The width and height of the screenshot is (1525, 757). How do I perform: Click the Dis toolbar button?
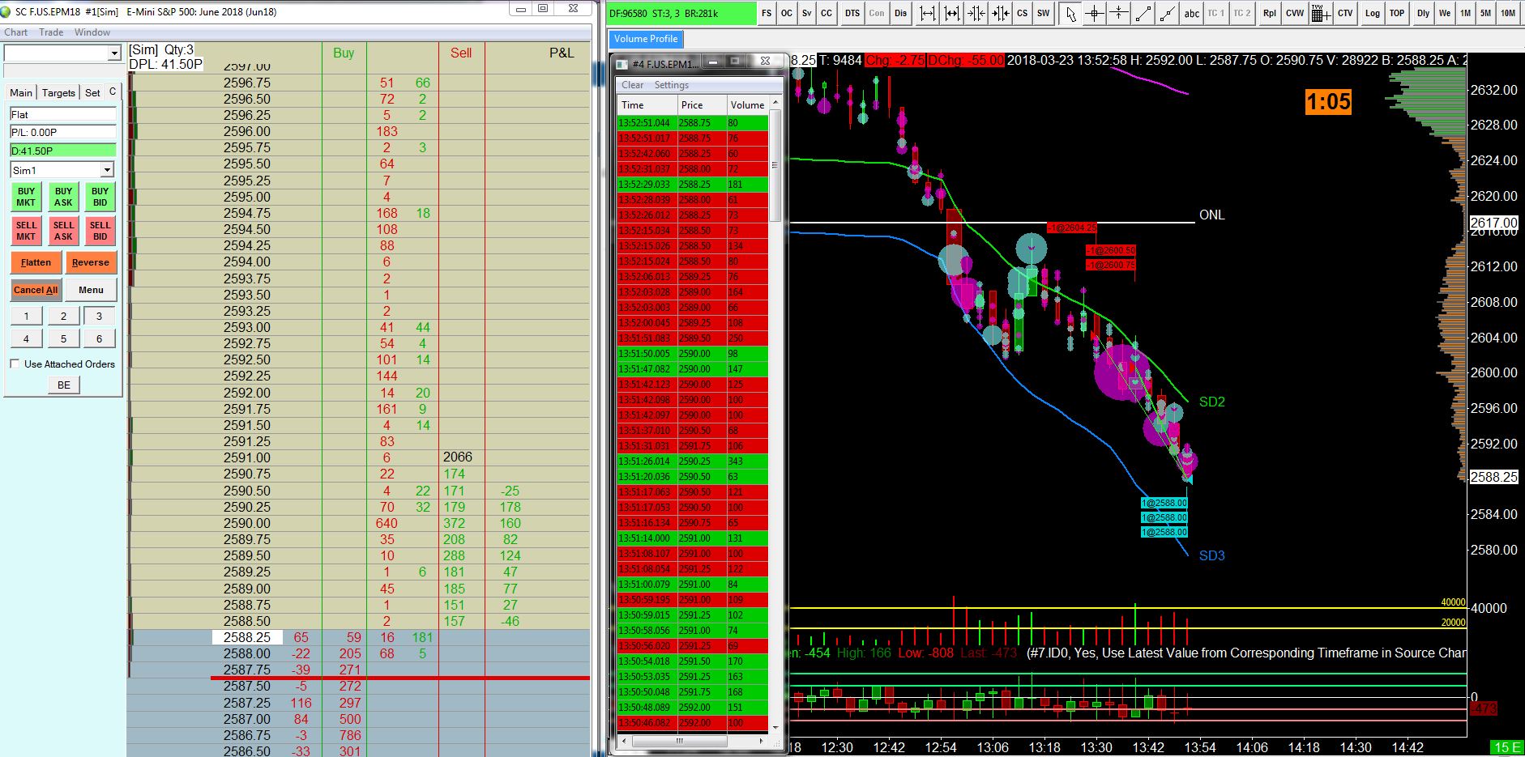[901, 13]
